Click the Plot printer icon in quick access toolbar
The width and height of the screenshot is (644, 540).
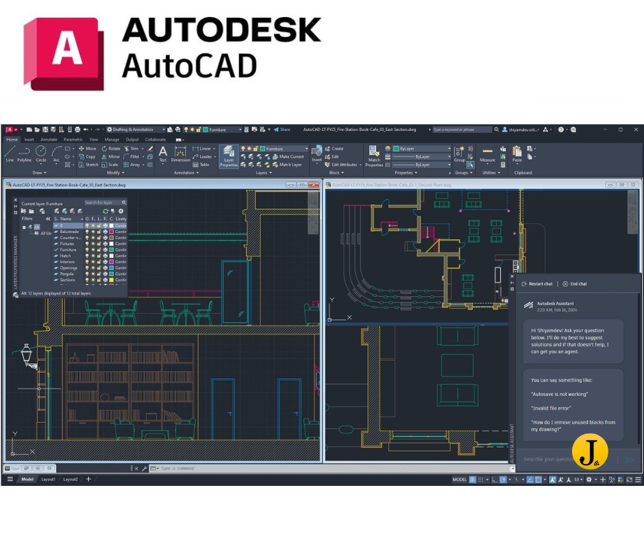(x=77, y=130)
